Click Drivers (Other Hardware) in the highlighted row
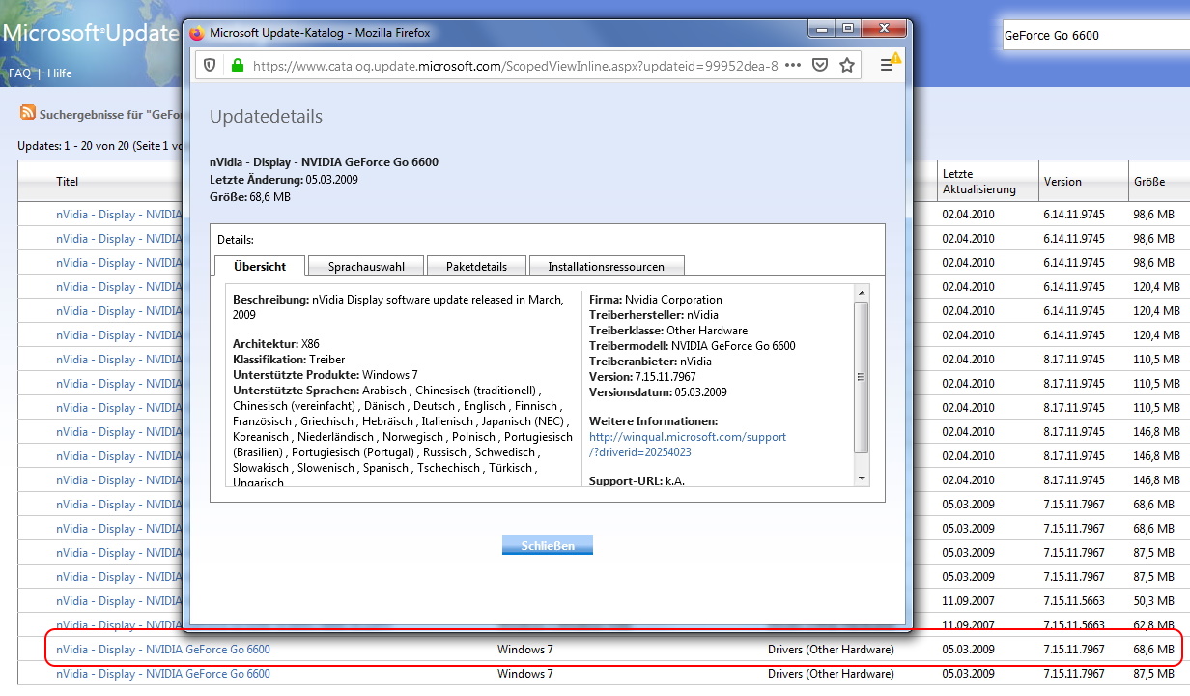This screenshot has width=1190, height=696. click(831, 650)
